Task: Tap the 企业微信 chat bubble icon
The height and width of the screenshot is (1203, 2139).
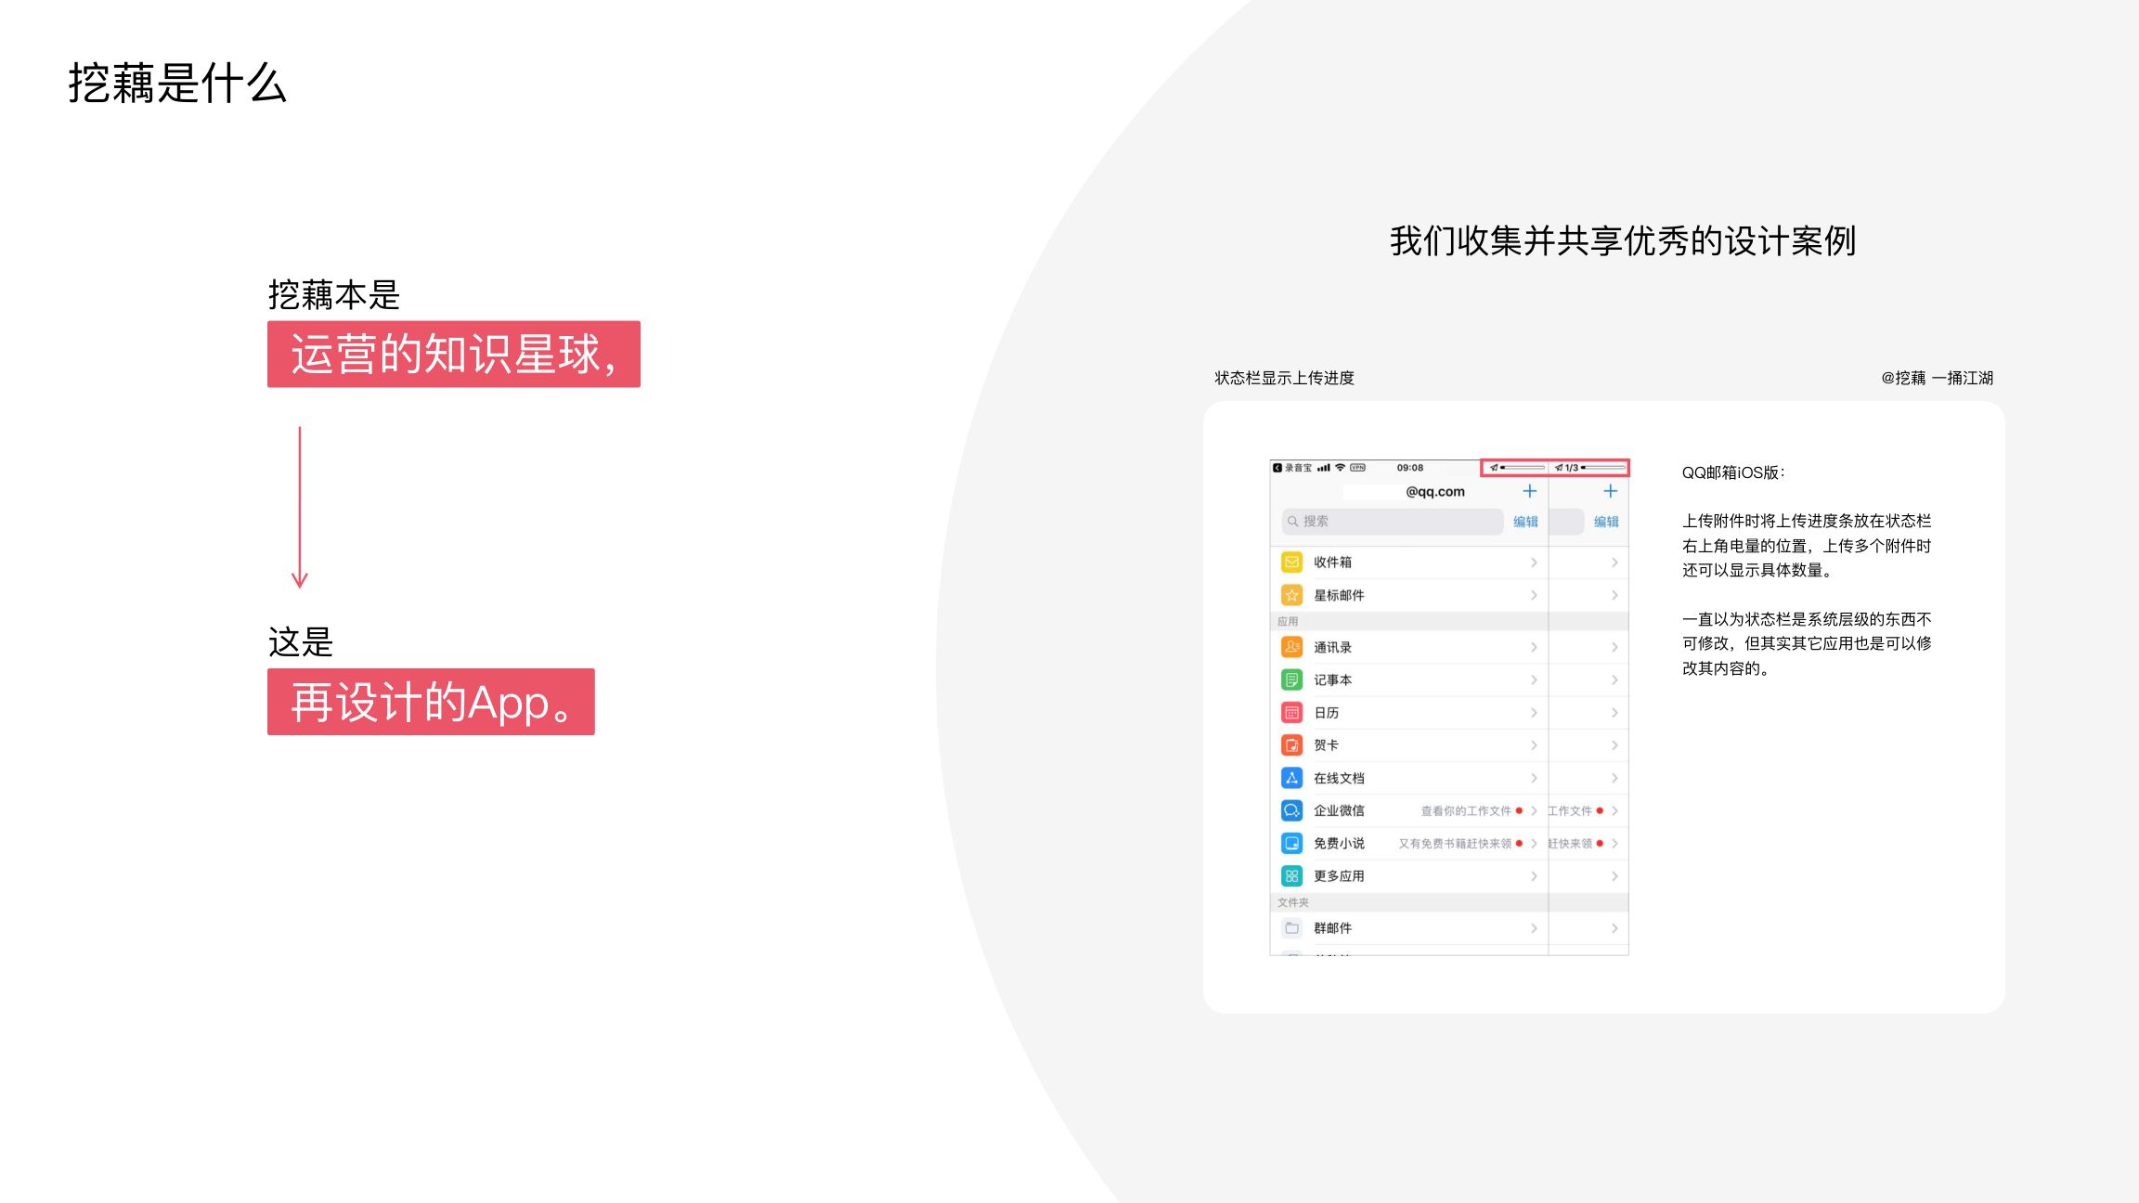Action: pyautogui.click(x=1291, y=810)
